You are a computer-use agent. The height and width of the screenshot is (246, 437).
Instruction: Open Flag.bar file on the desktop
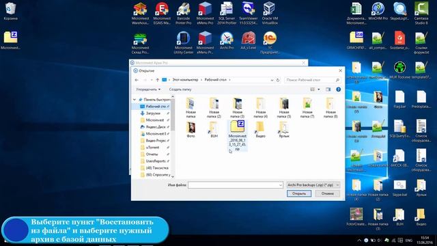click(x=399, y=100)
